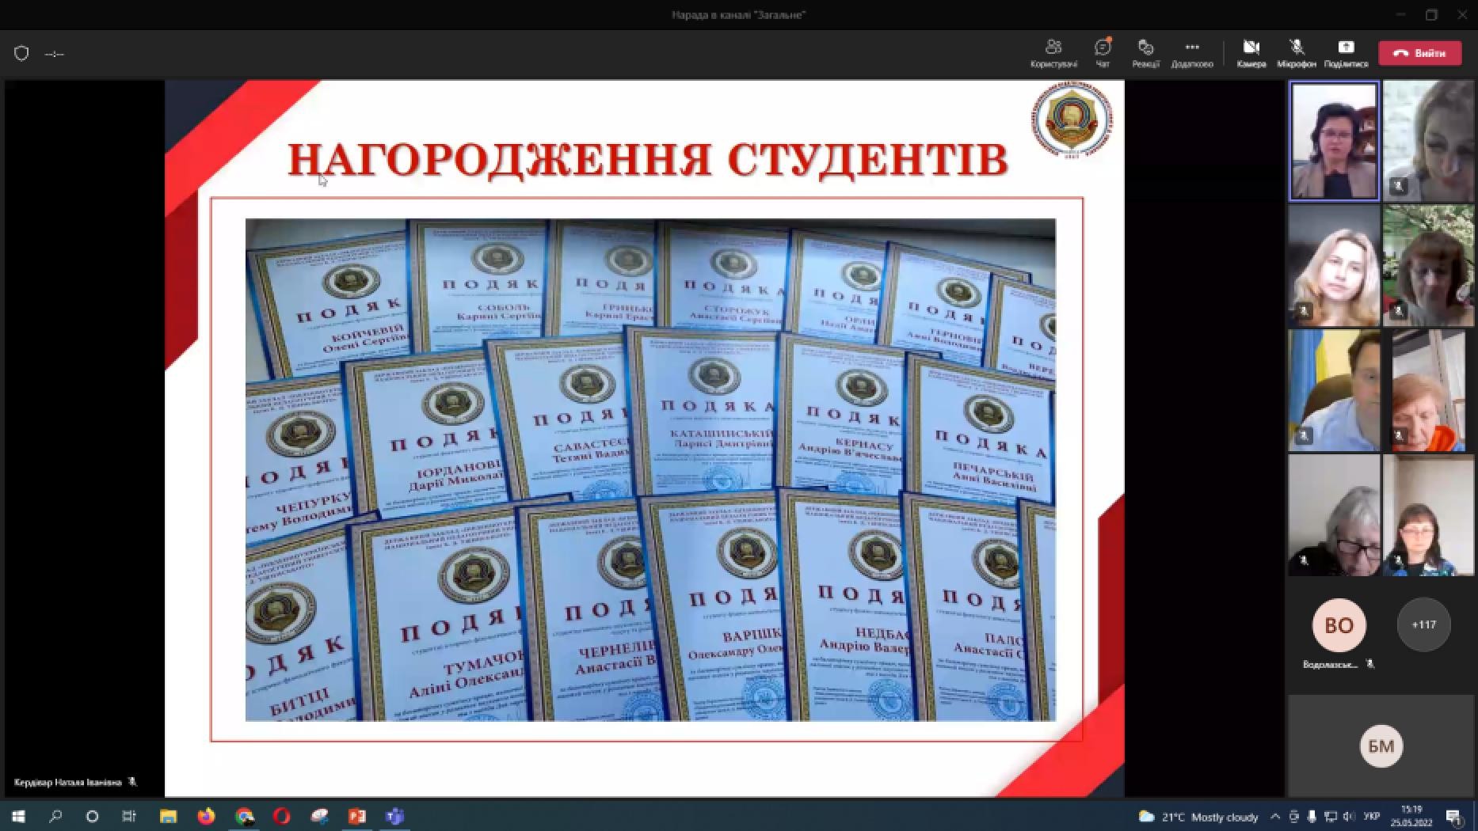The image size is (1478, 831).
Task: Click the shield security icon
Action: pyautogui.click(x=21, y=53)
